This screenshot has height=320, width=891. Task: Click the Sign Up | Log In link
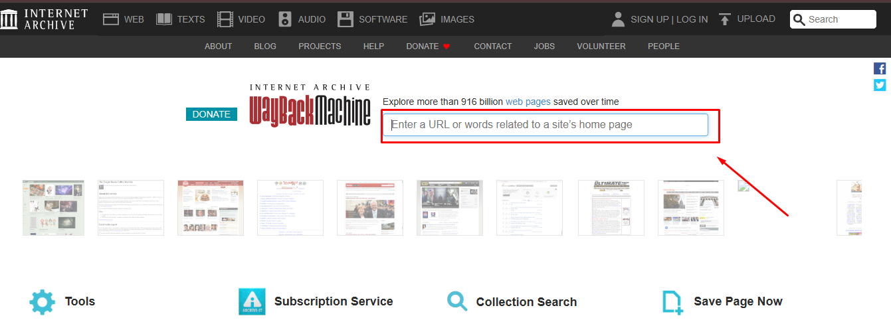point(668,19)
